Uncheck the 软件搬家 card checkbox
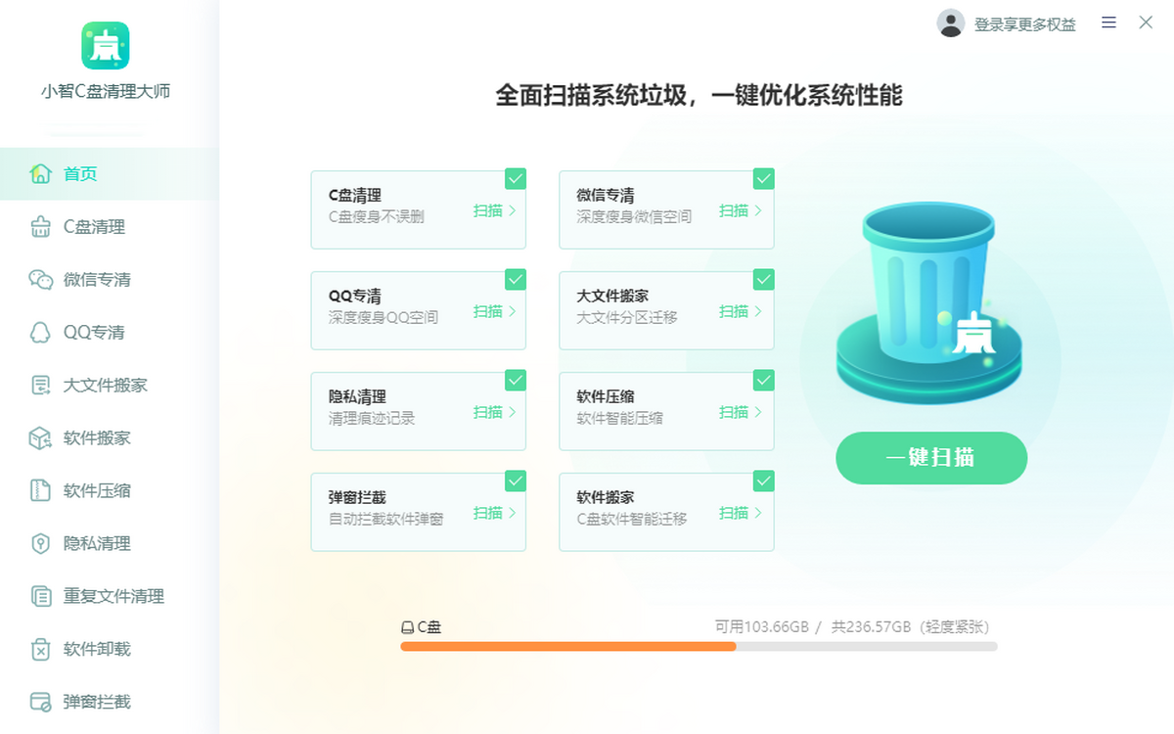Screen dimensions: 1174x734 [764, 482]
